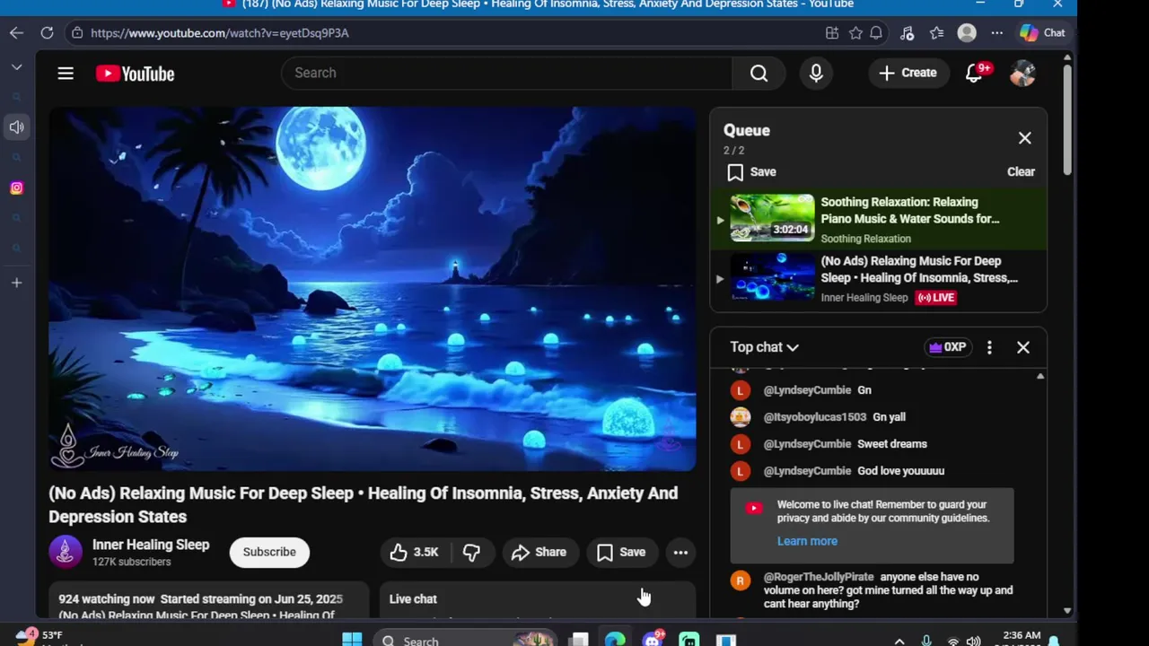This screenshot has height=646, width=1149.
Task: Follow the Learn more chat link
Action: tap(807, 541)
